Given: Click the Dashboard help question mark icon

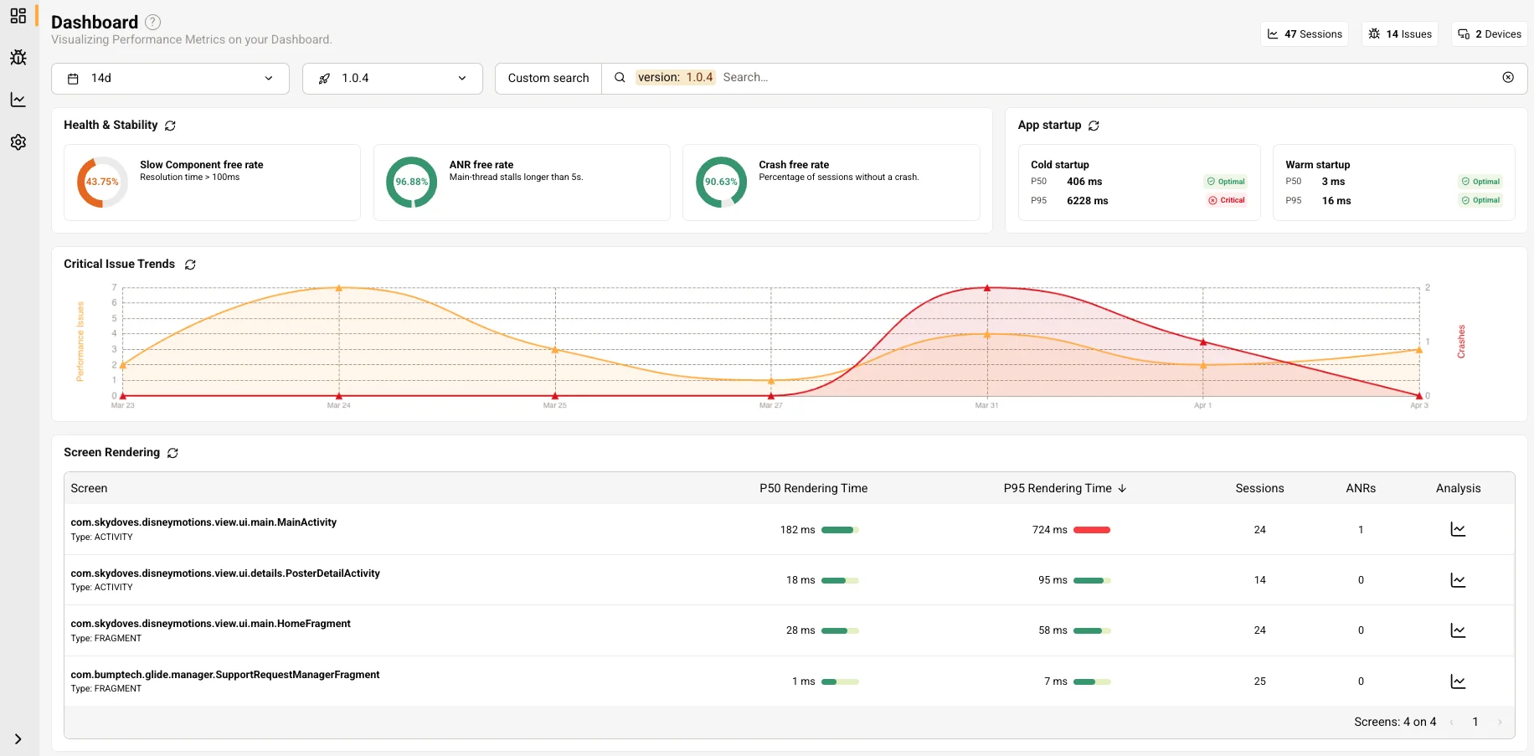Looking at the screenshot, I should point(152,23).
